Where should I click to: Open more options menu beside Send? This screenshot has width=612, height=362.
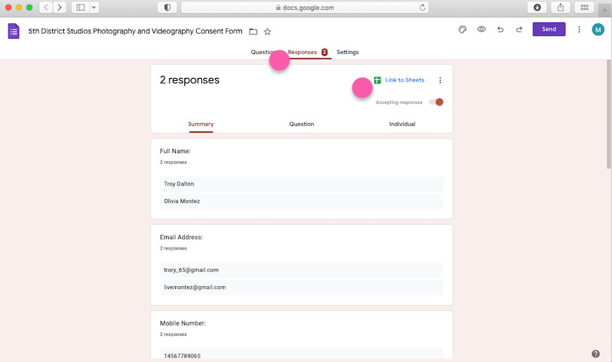pyautogui.click(x=579, y=30)
